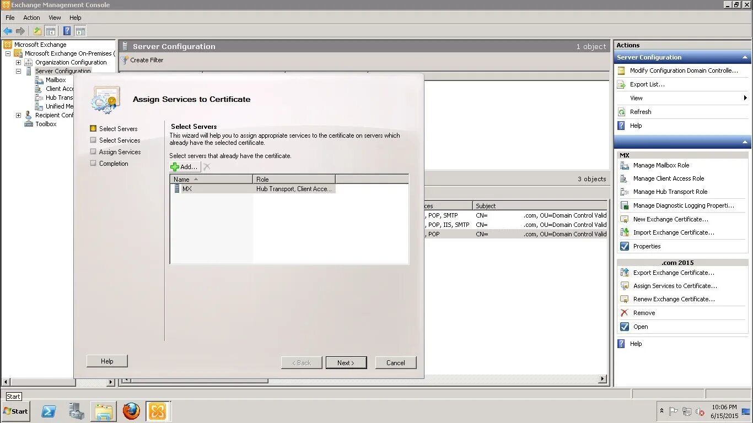The width and height of the screenshot is (753, 423).
Task: Expand the View submenu arrow in Actions
Action: (x=745, y=98)
